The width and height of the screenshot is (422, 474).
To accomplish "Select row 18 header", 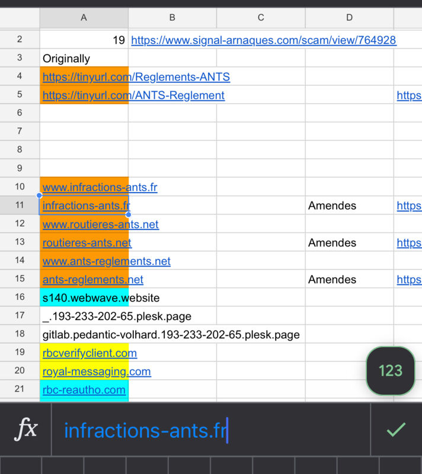I will tap(20, 334).
